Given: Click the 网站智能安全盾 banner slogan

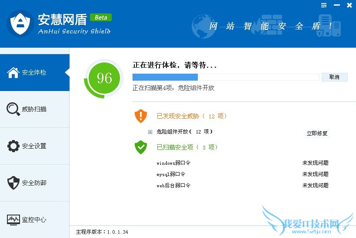Looking at the screenshot, I should click(270, 26).
